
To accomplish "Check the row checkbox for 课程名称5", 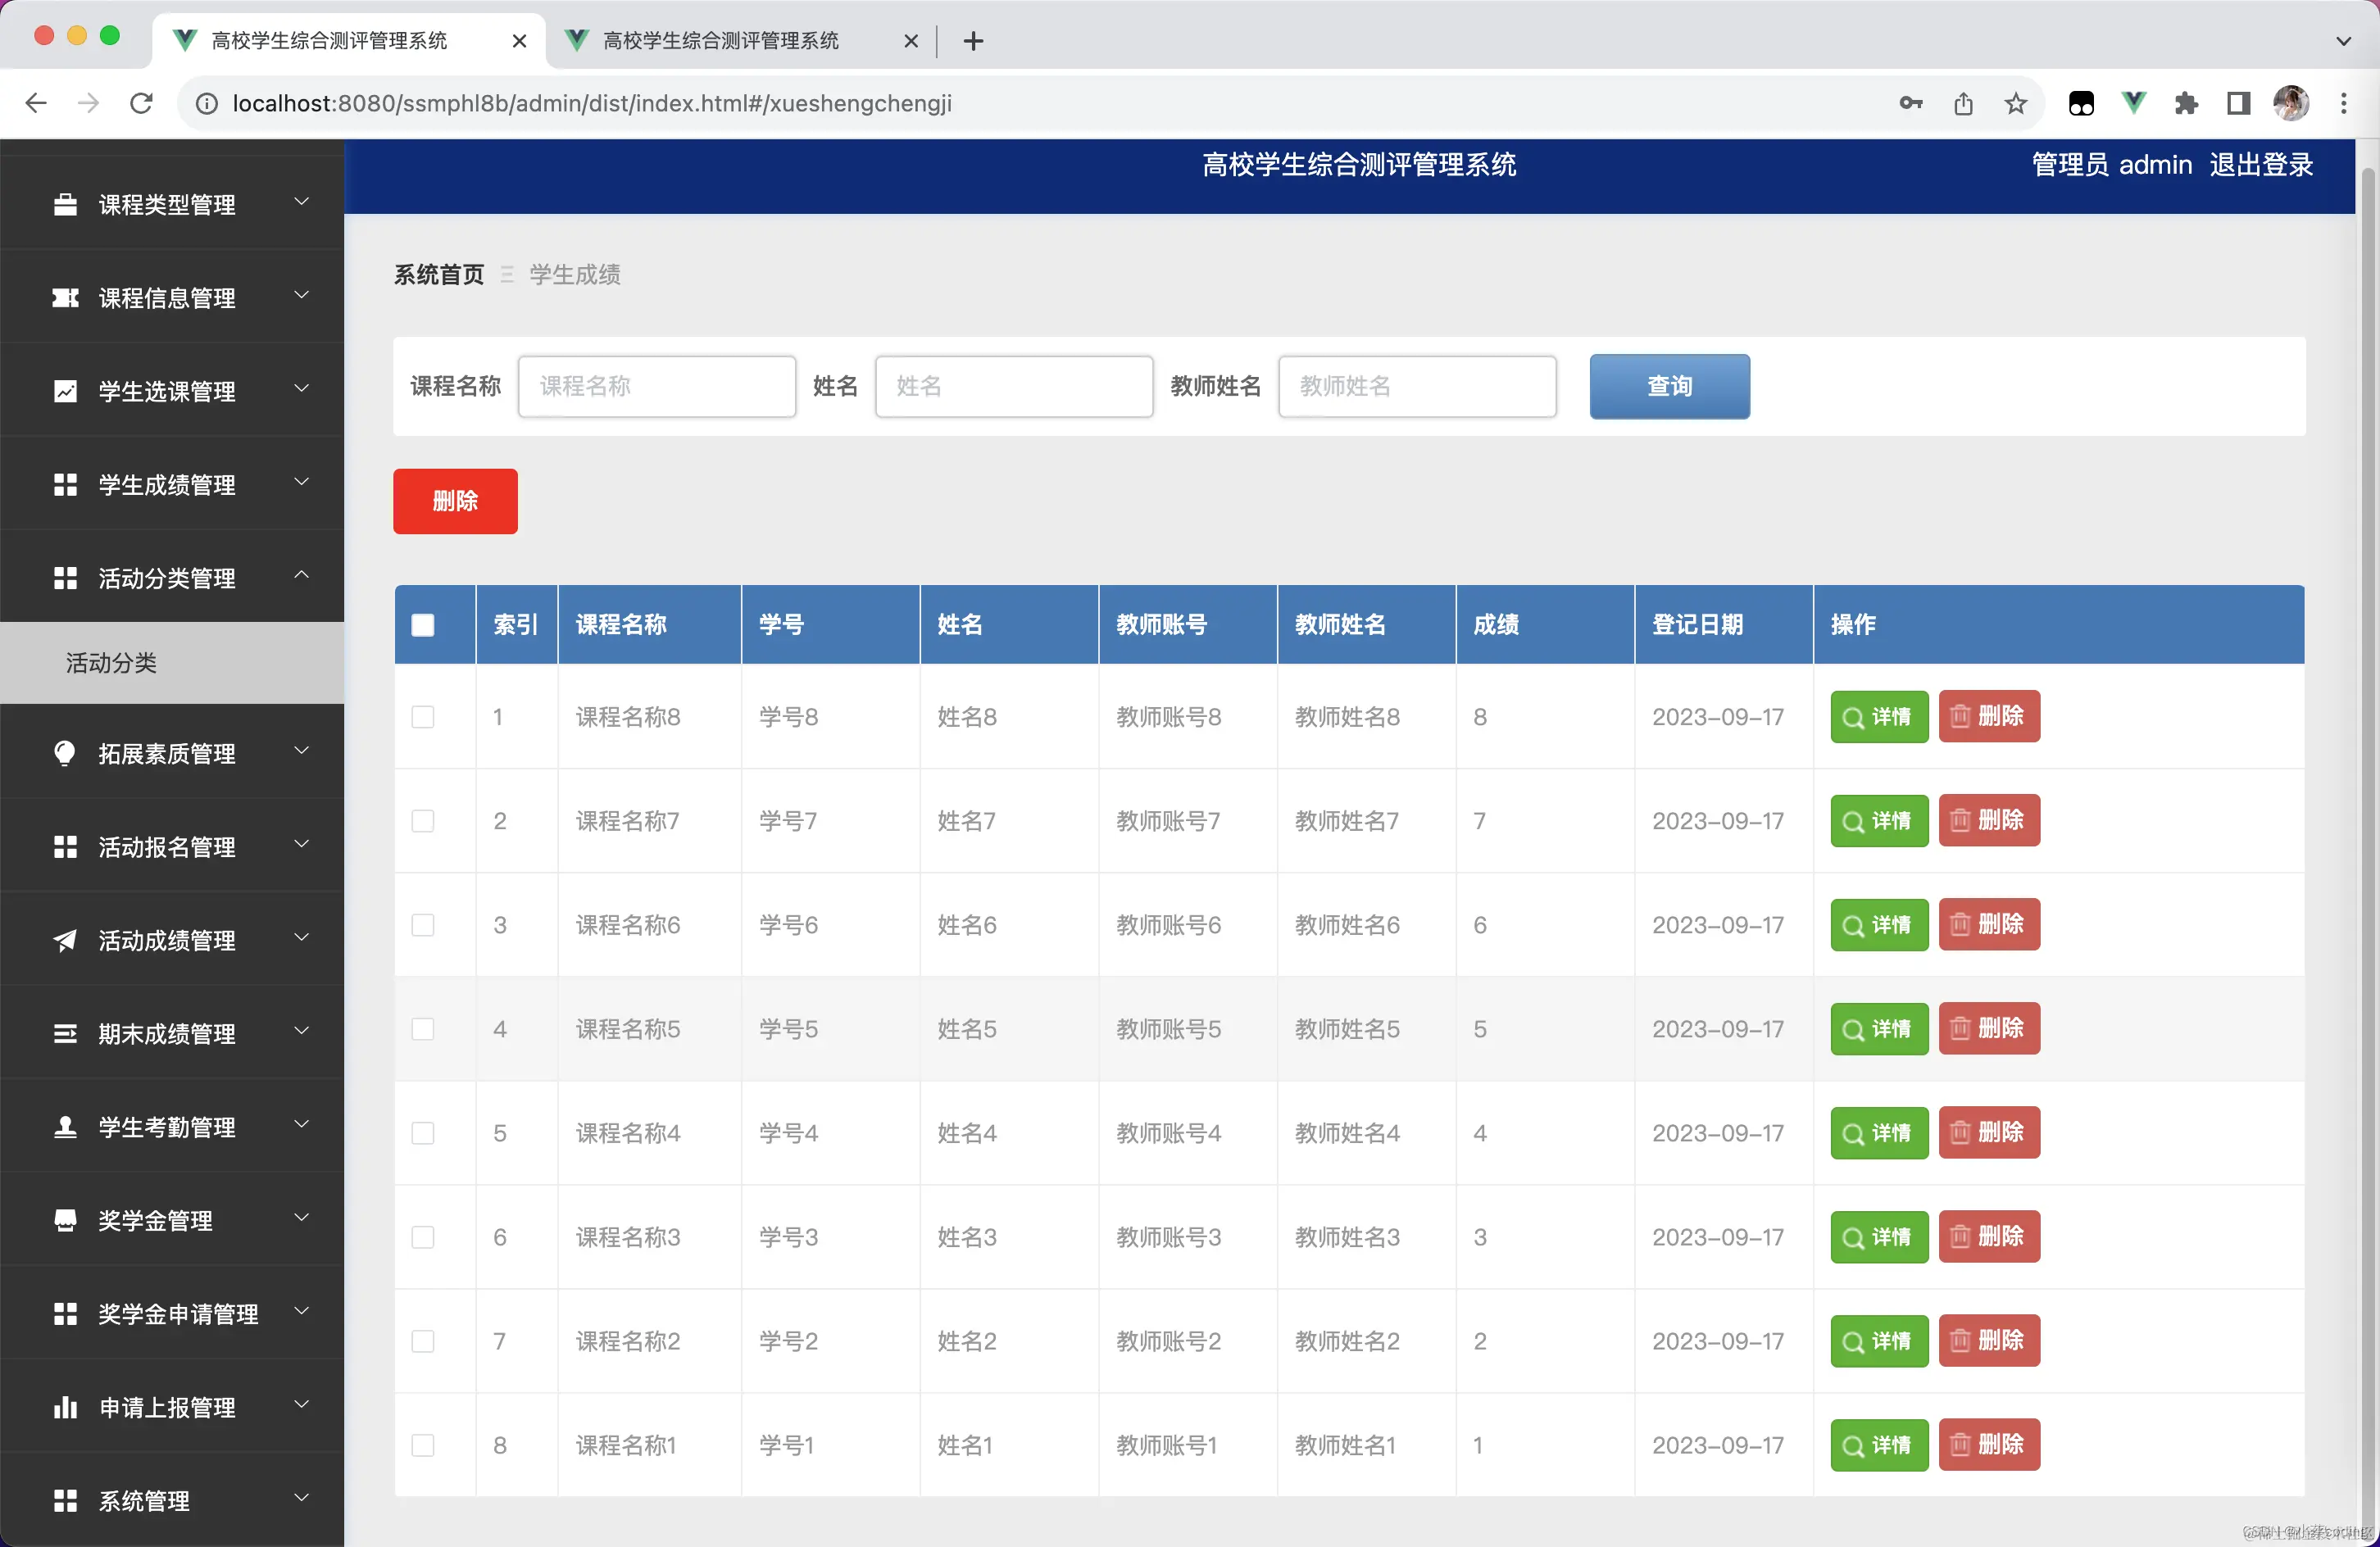I will [x=423, y=1029].
